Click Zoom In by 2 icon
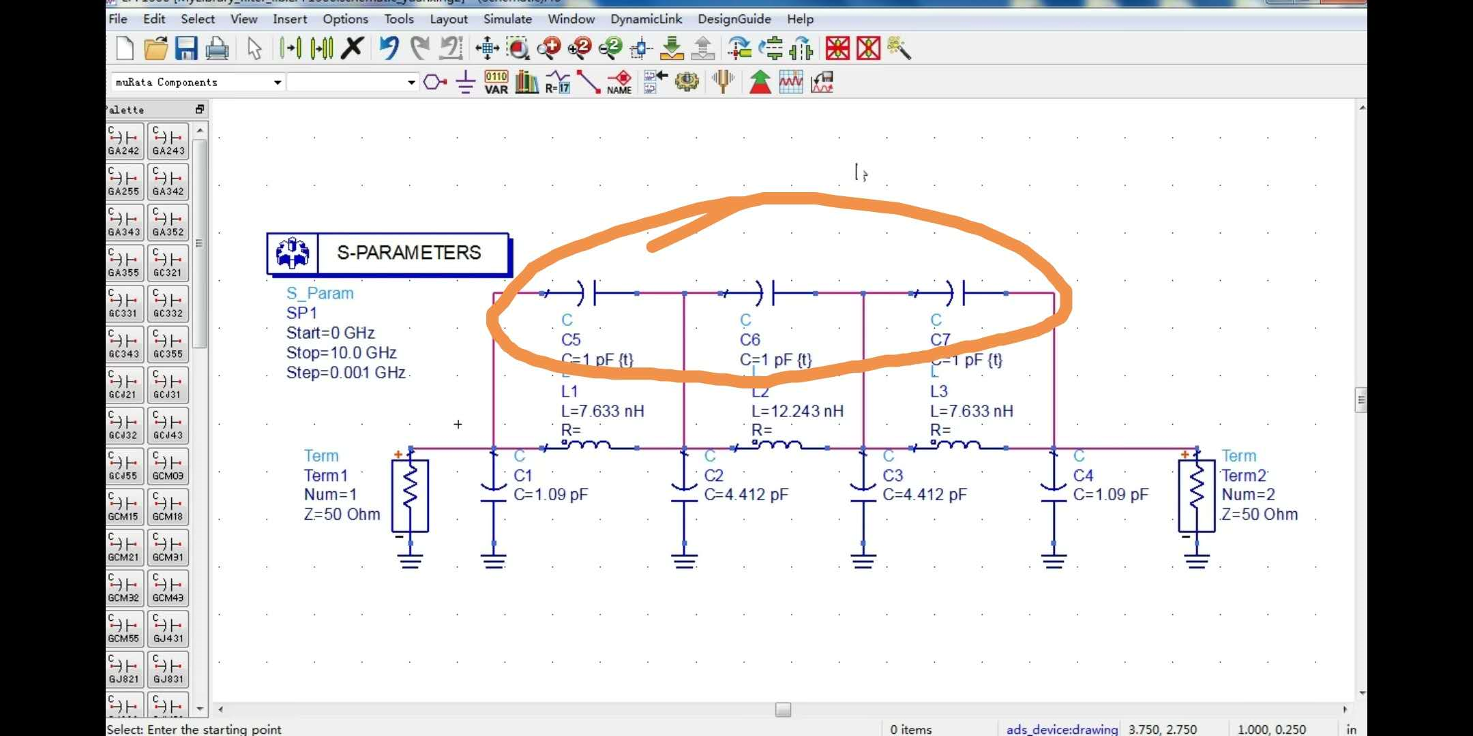 [x=580, y=48]
